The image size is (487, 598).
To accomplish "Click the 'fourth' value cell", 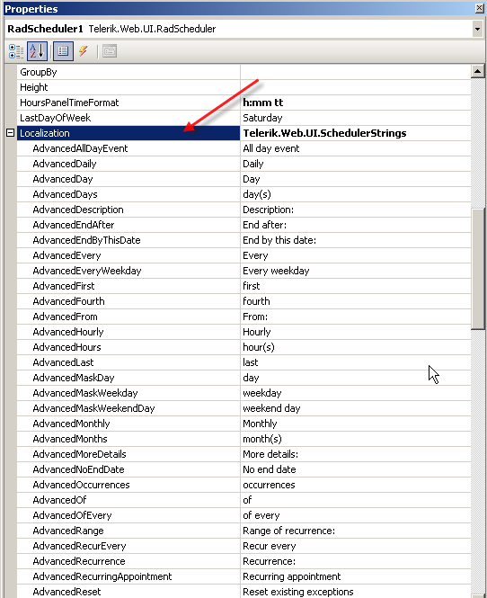I will [356, 301].
